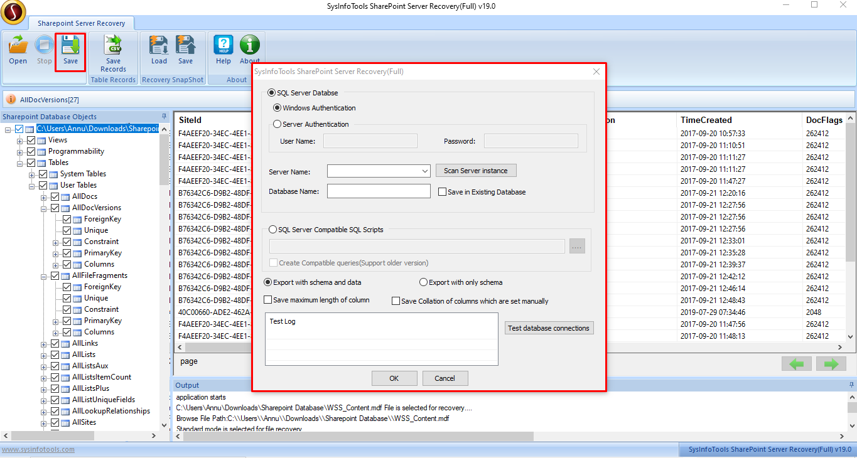857x458 pixels.
Task: Expand the AllSites tree node
Action: 44,422
